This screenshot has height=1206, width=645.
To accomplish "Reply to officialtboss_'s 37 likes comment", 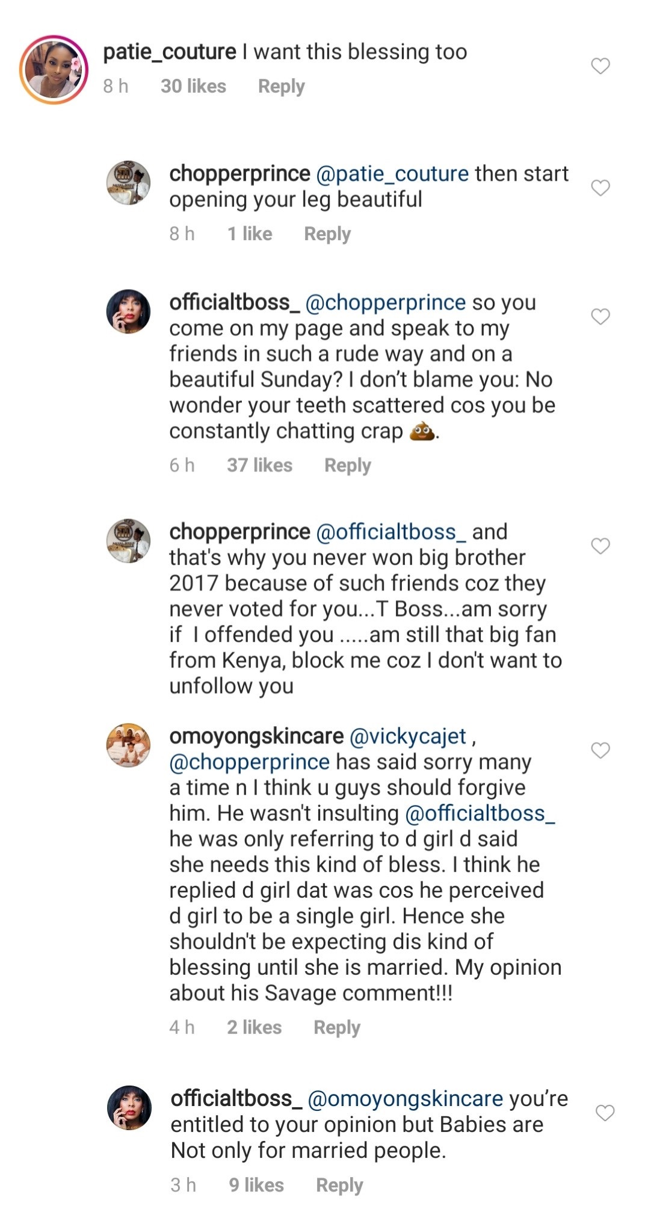I will point(347,465).
